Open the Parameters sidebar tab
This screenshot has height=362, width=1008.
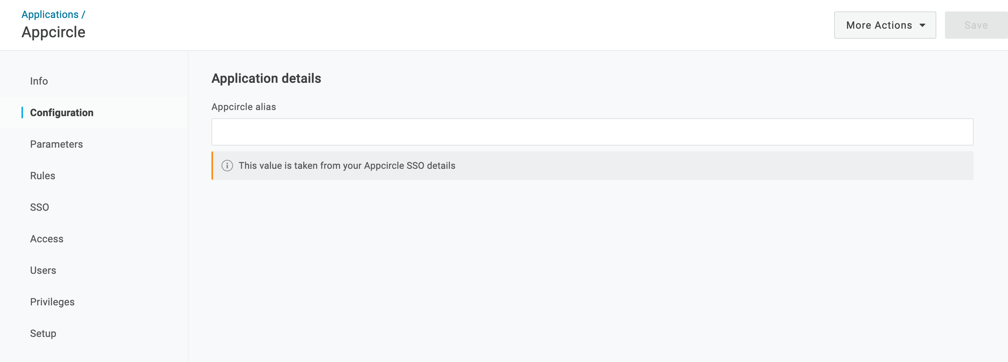pos(56,144)
